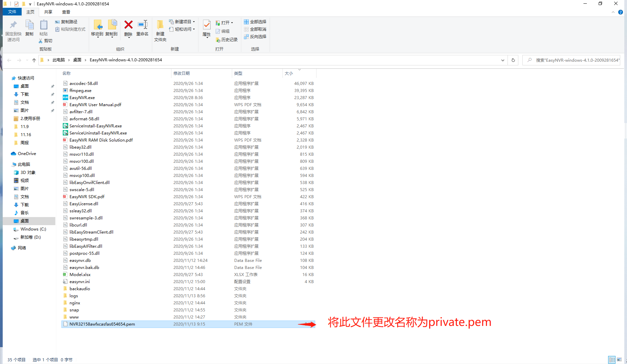Click the chevron after 桌面 in breadcrumb
Viewport: 627px width, 364px height.
tap(85, 60)
